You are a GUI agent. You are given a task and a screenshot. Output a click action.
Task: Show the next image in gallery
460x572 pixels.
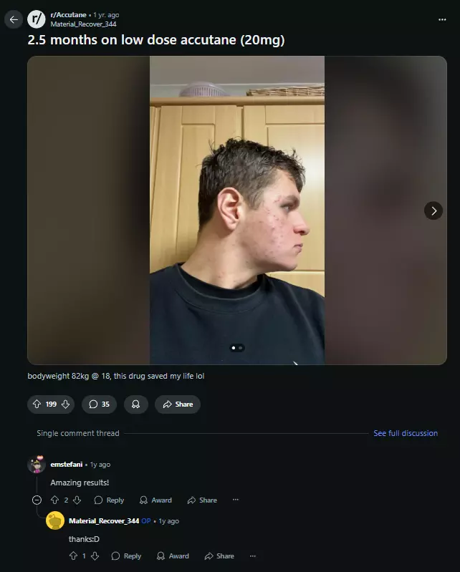tap(433, 211)
